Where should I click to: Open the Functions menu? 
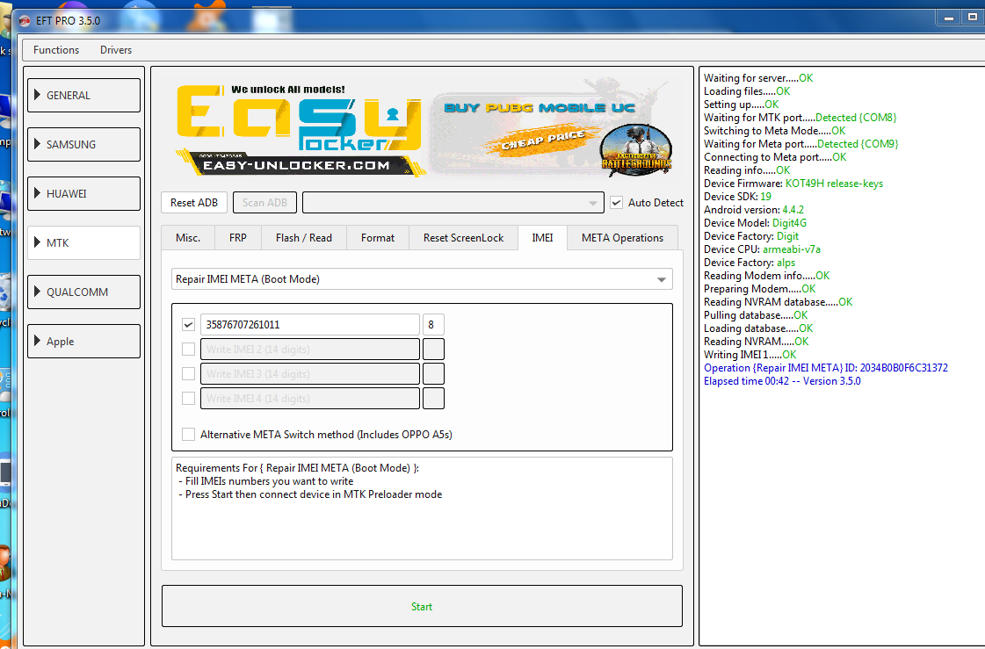56,49
